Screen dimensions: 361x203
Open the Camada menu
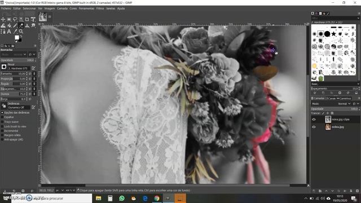pyautogui.click(x=62, y=8)
